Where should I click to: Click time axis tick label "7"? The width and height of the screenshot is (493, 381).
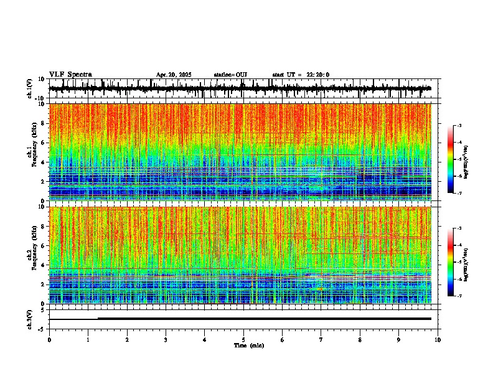[321, 340]
